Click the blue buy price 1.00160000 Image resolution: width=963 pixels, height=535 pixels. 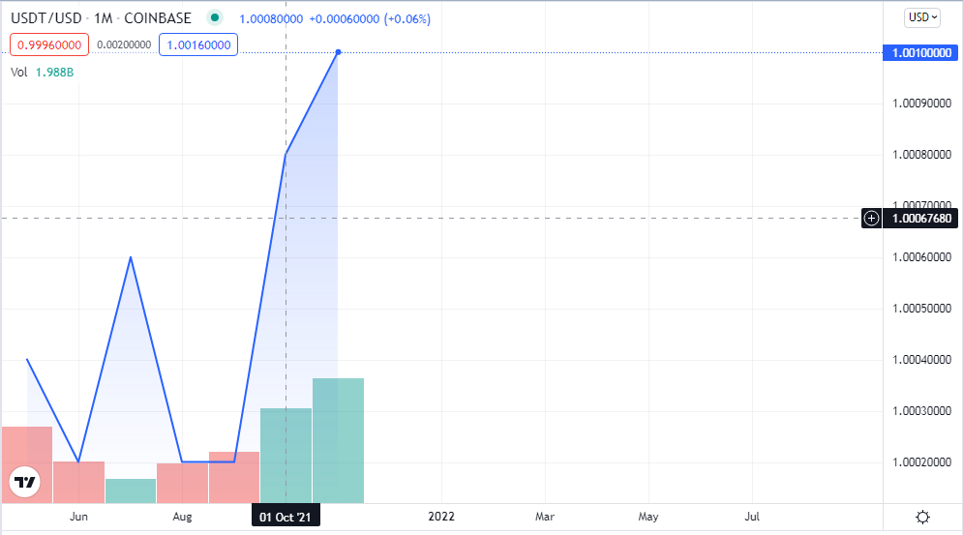pyautogui.click(x=198, y=45)
